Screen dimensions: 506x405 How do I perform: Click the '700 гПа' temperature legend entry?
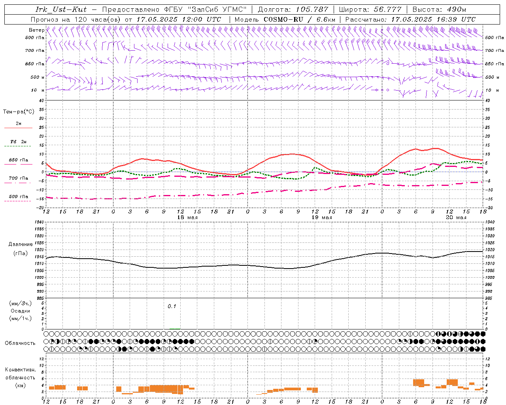[x=19, y=178]
